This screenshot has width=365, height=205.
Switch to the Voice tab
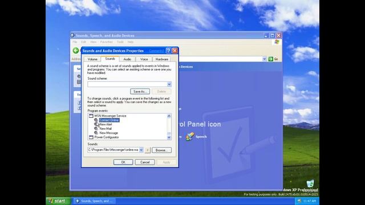[144, 59]
